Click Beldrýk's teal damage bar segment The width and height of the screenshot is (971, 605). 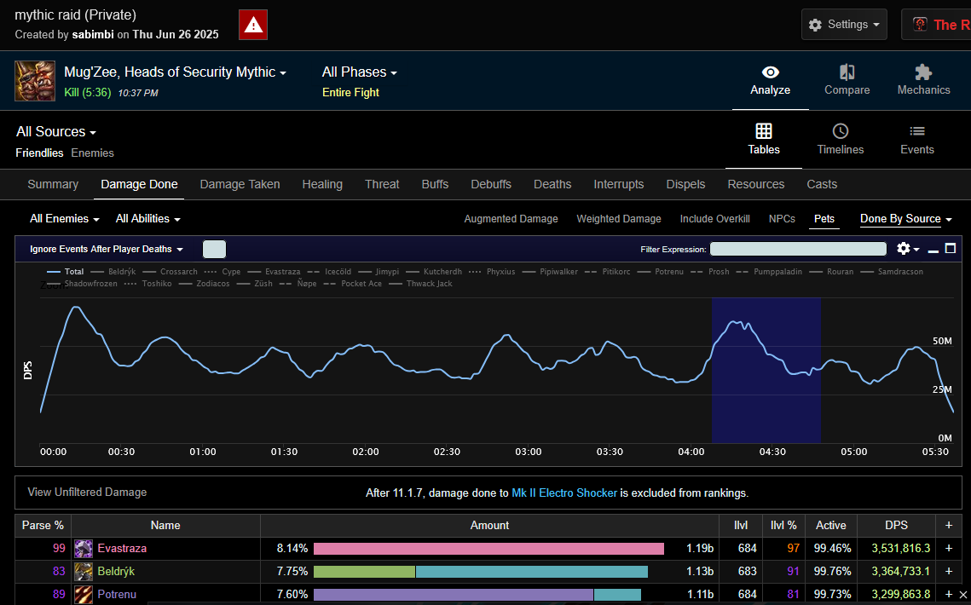pos(532,572)
